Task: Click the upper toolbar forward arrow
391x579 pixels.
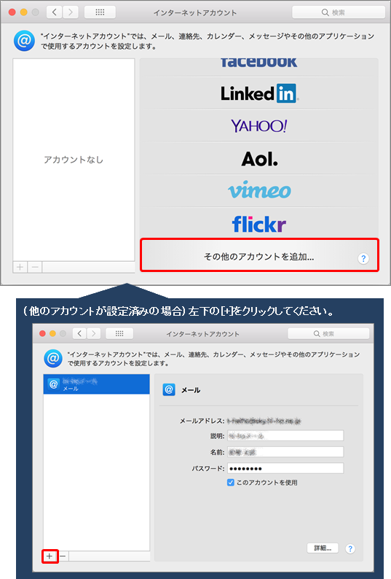Action: [70, 12]
